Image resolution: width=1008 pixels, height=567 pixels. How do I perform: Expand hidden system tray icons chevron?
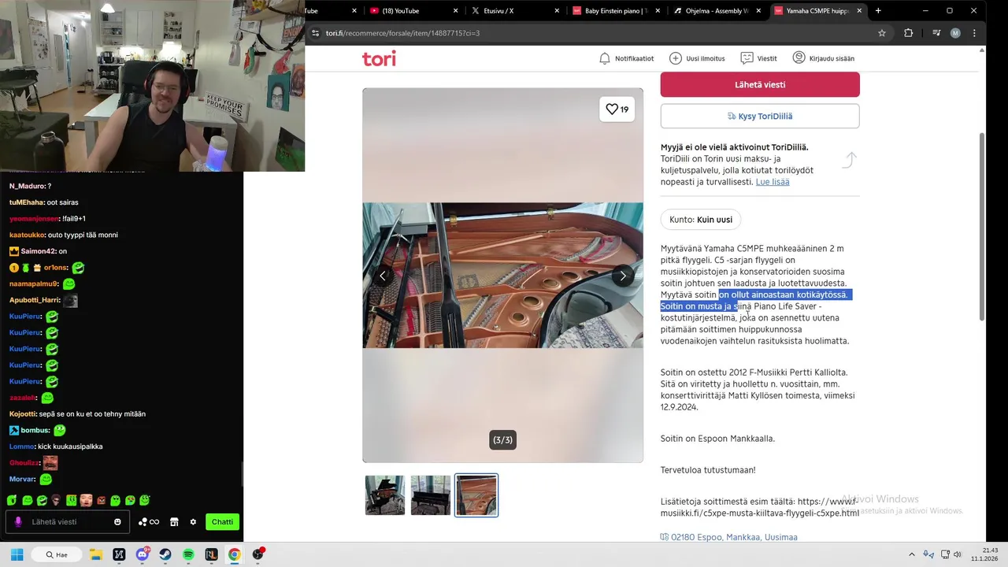tap(912, 554)
